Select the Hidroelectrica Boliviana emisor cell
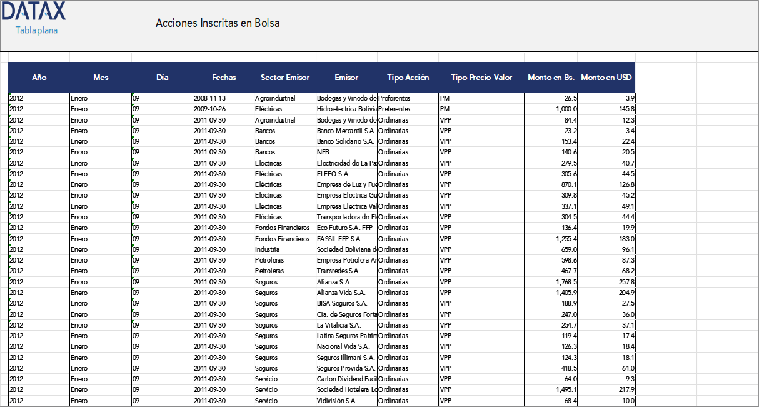 346,109
